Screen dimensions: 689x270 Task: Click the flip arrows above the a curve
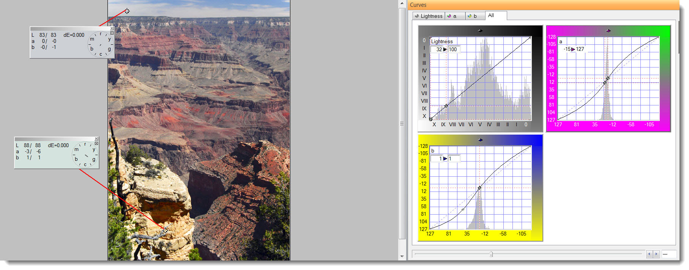(x=608, y=31)
